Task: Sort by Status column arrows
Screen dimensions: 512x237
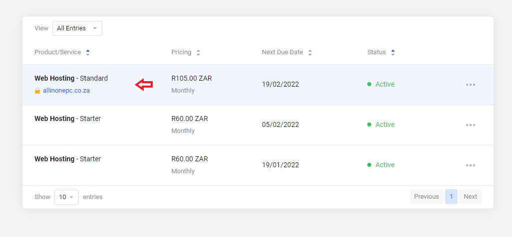Action: [x=393, y=52]
